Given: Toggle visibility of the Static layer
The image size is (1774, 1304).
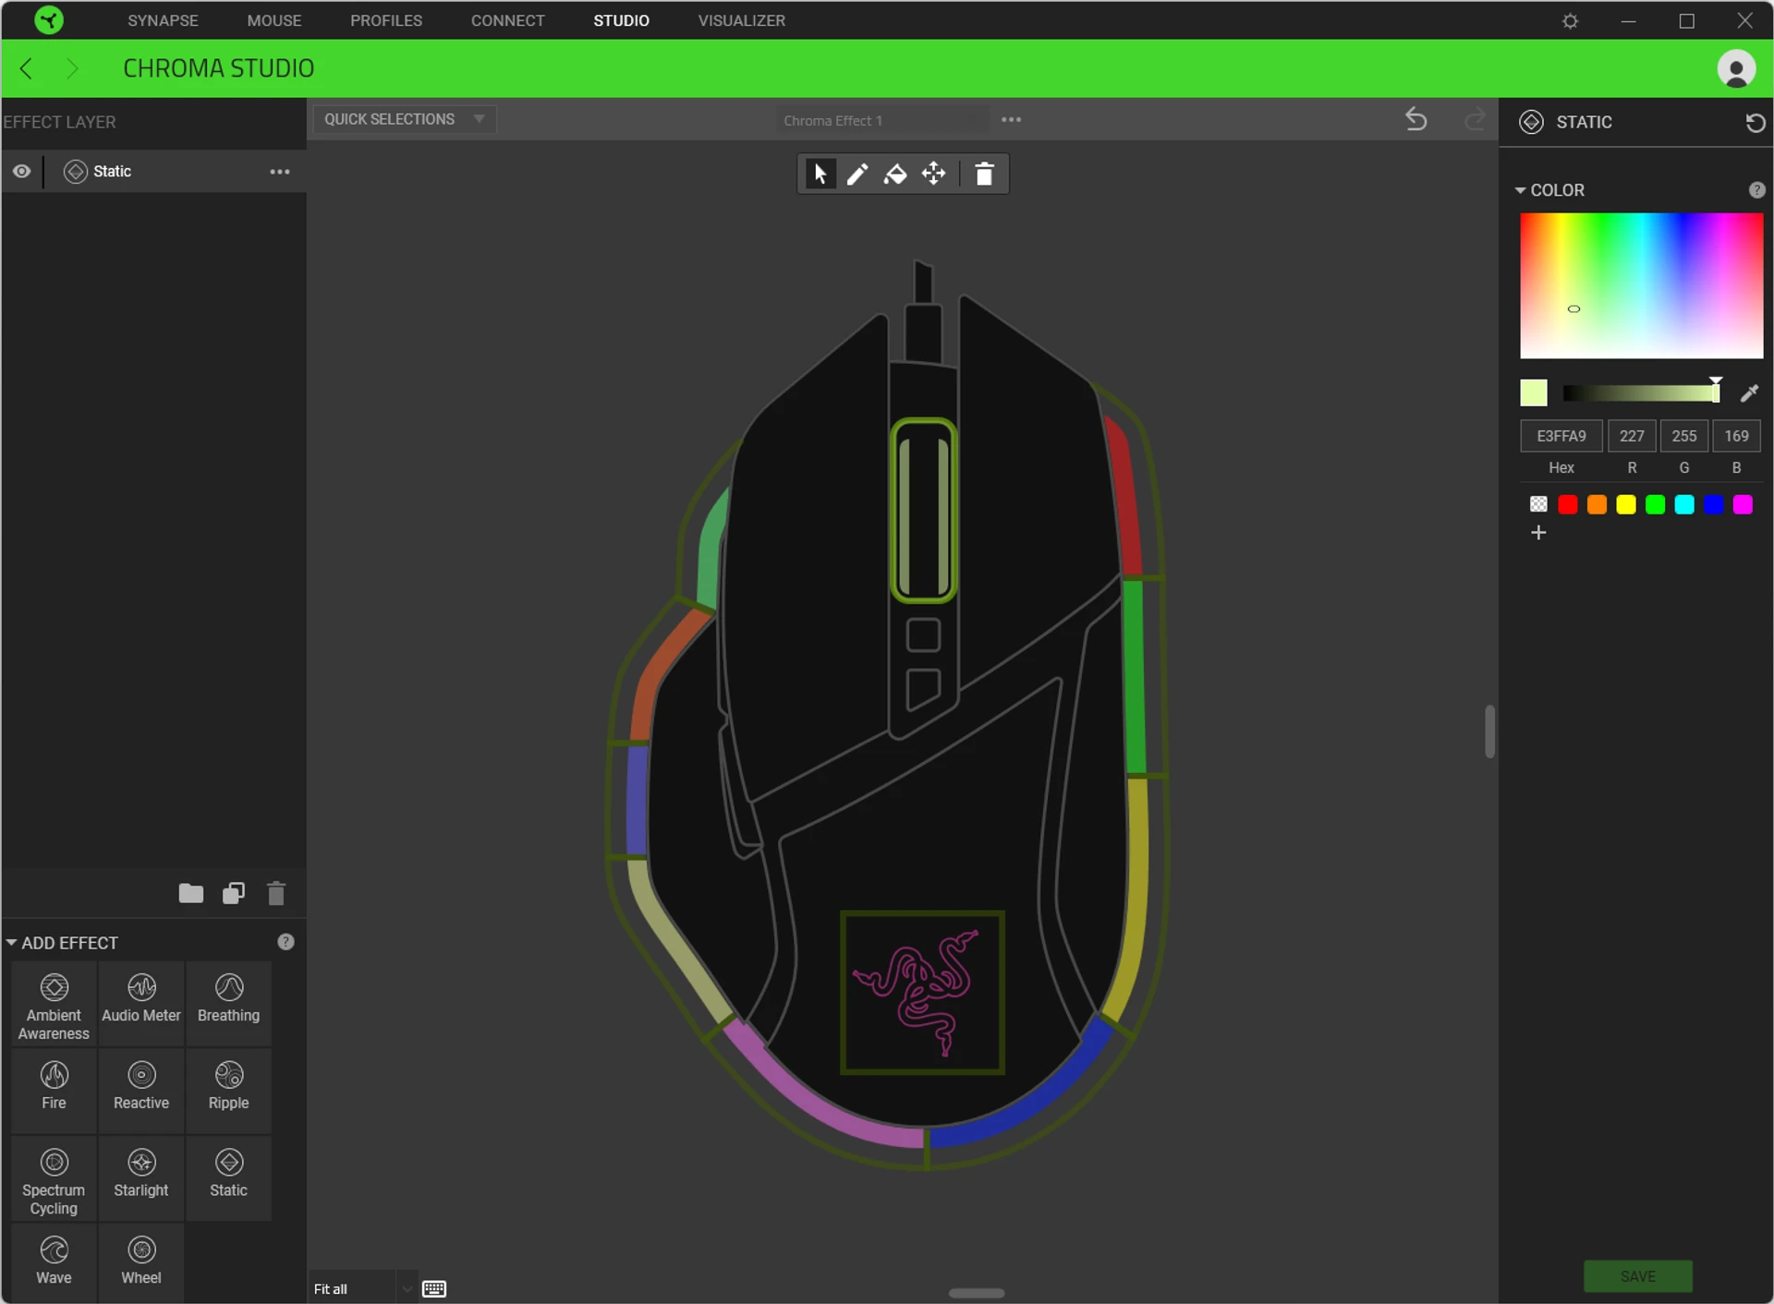Looking at the screenshot, I should coord(21,172).
